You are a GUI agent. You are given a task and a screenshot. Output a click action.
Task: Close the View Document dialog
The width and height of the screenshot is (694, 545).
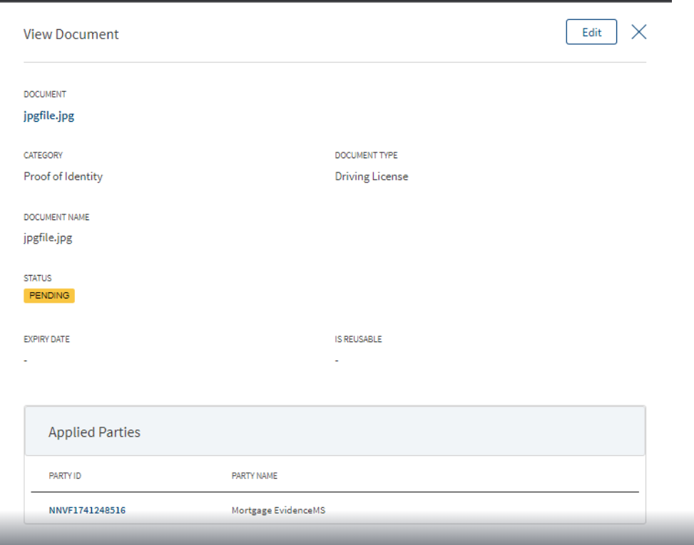tap(638, 32)
